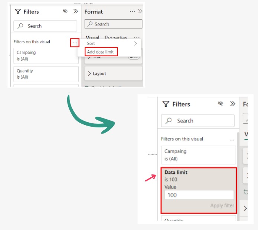Toggle the Title switch in Format pane
The height and width of the screenshot is (230, 258).
pyautogui.click(x=134, y=57)
